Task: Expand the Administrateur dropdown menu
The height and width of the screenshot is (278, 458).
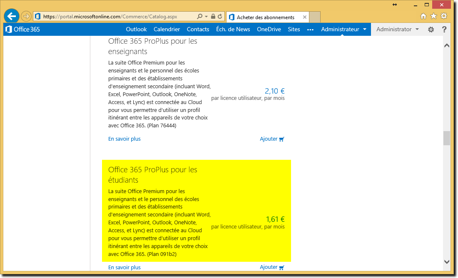Action: click(x=344, y=29)
